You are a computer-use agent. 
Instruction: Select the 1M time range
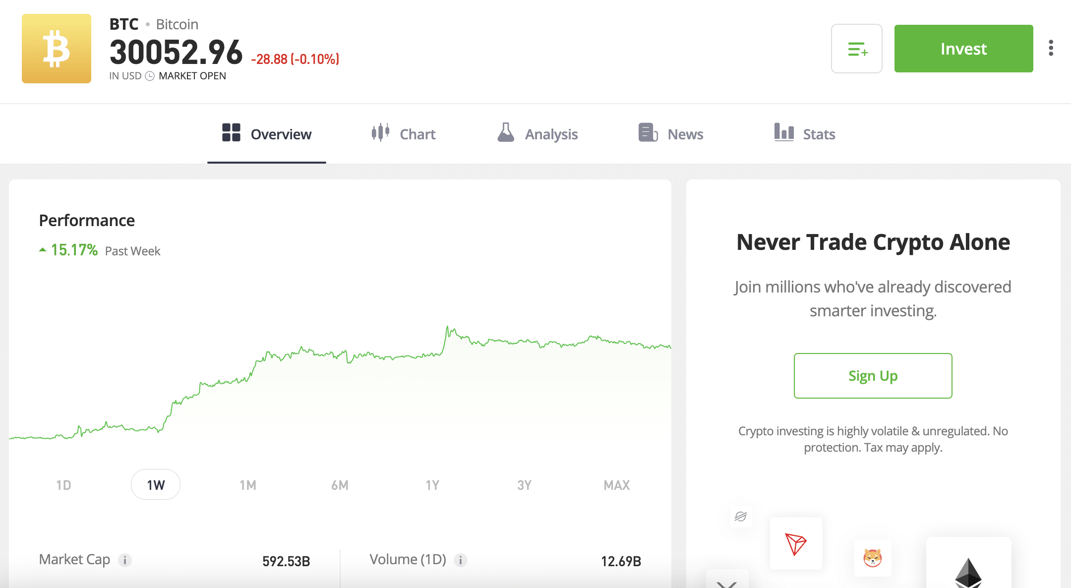(x=248, y=485)
